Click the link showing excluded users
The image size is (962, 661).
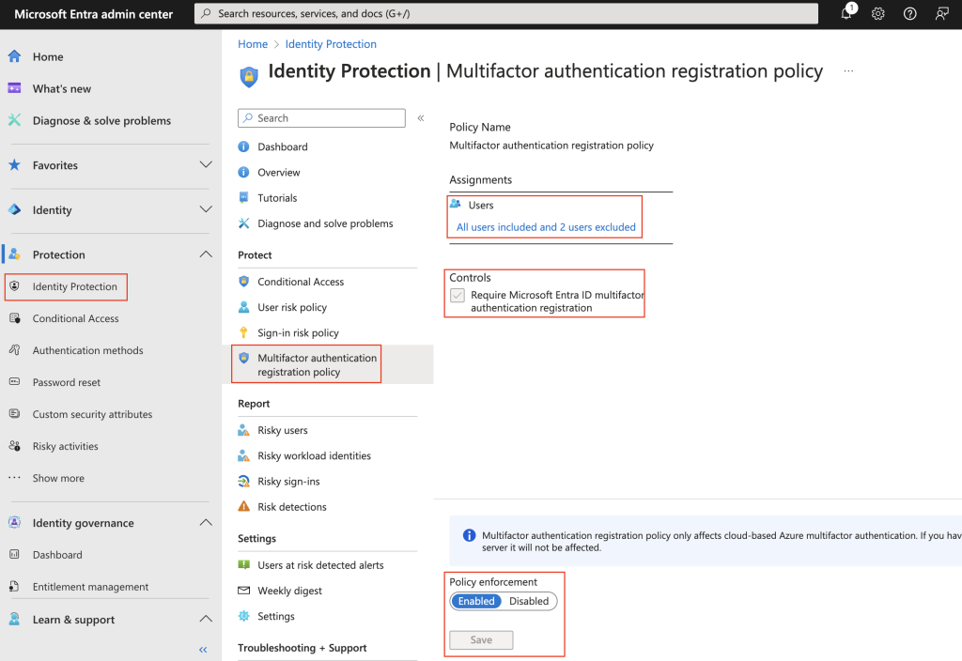[545, 226]
